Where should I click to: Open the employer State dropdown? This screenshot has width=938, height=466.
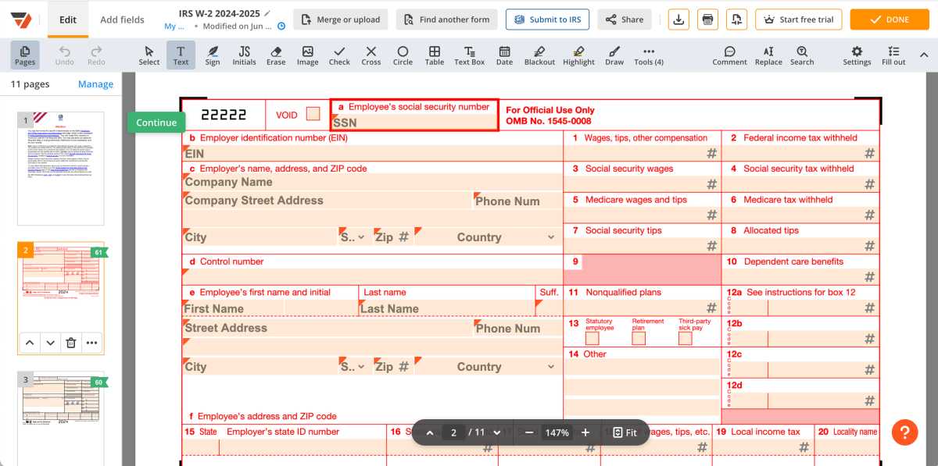pyautogui.click(x=352, y=237)
